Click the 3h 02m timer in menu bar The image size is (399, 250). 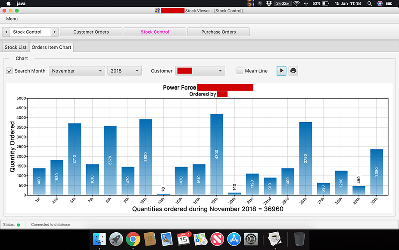click(x=283, y=3)
